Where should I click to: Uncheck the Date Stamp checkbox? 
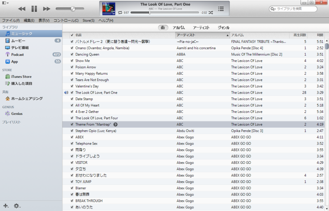coord(72,99)
